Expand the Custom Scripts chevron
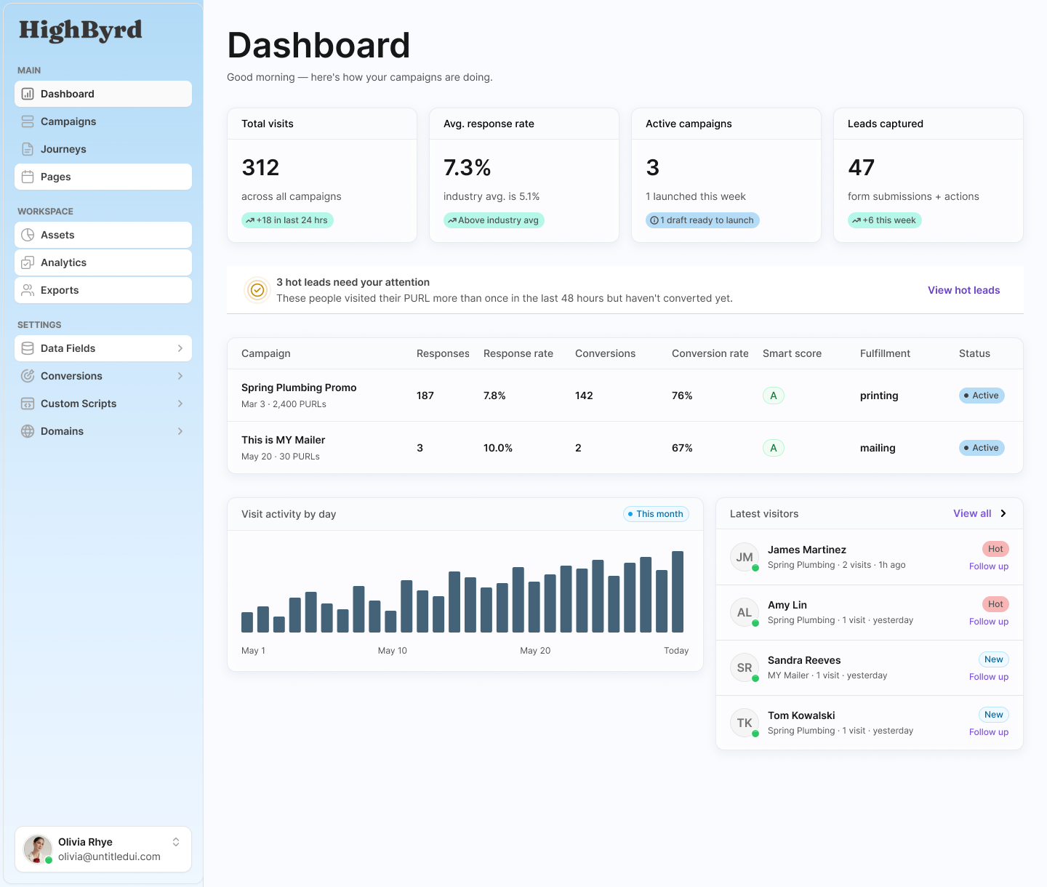The height and width of the screenshot is (887, 1047). tap(180, 404)
